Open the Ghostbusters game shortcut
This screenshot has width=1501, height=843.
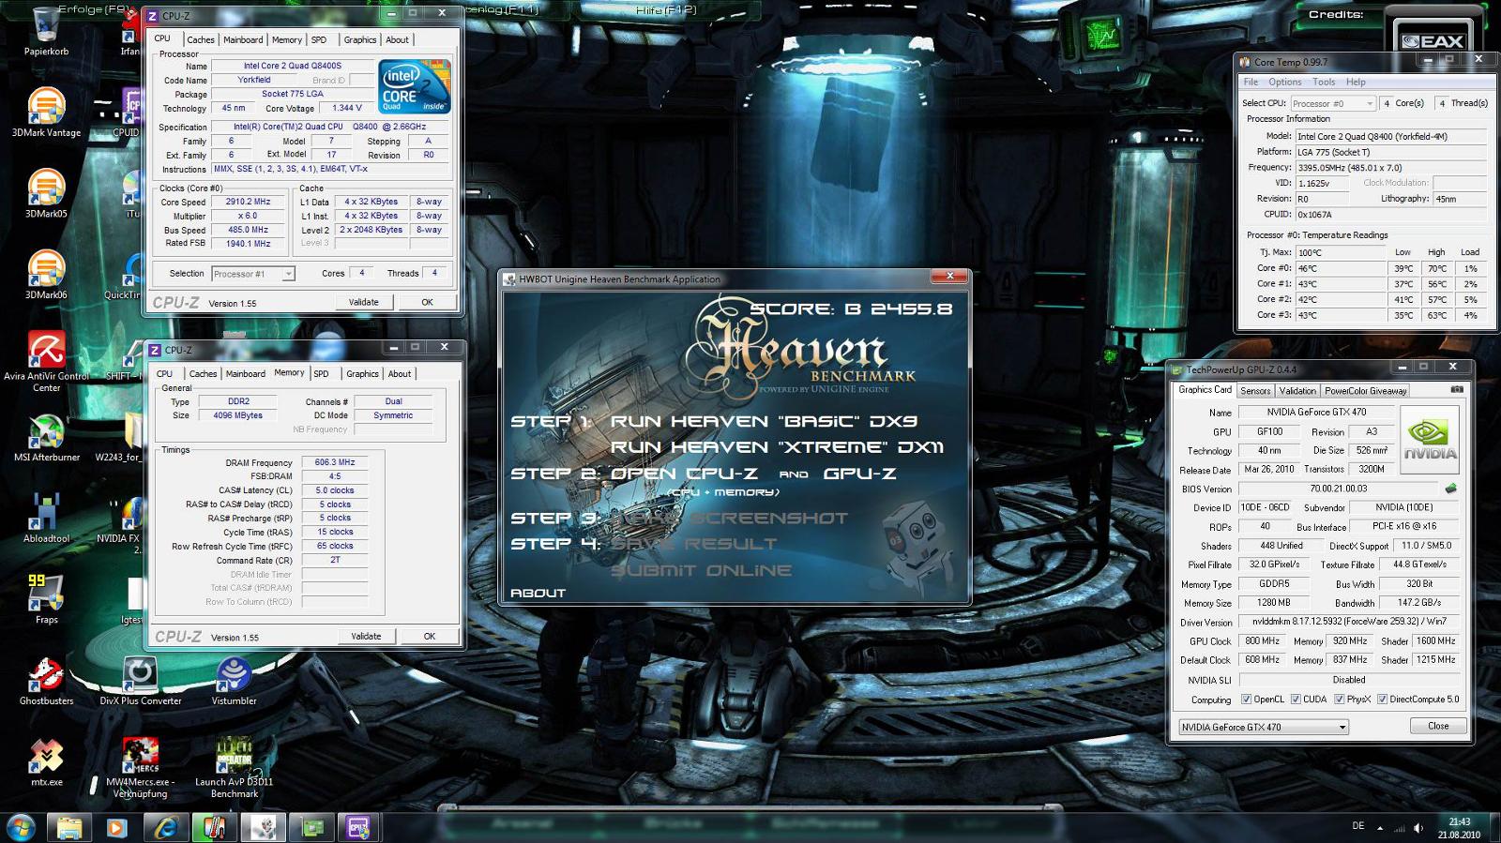46,681
